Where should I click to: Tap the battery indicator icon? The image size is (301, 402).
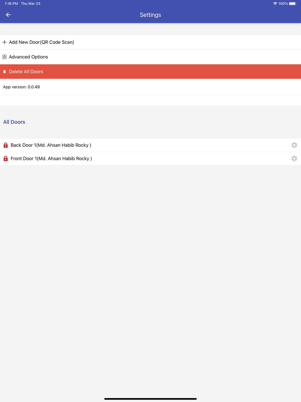tap(293, 4)
